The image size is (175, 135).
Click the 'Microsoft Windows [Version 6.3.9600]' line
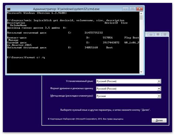[37, 13]
